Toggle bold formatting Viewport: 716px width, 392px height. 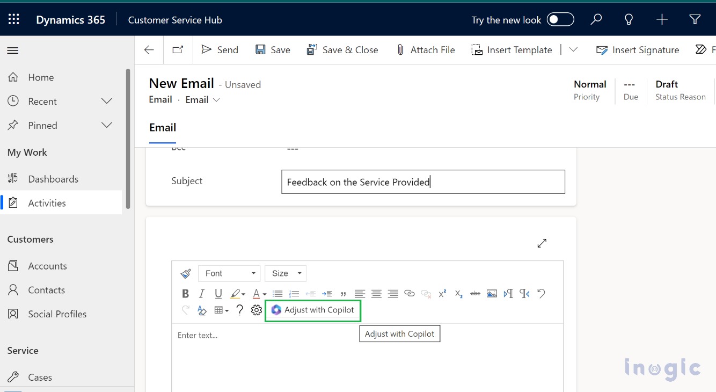[185, 294]
